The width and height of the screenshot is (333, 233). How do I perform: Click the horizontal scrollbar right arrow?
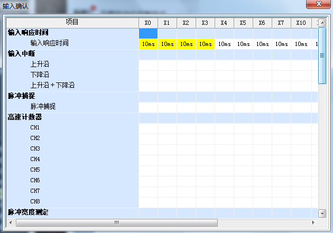pos(313,222)
